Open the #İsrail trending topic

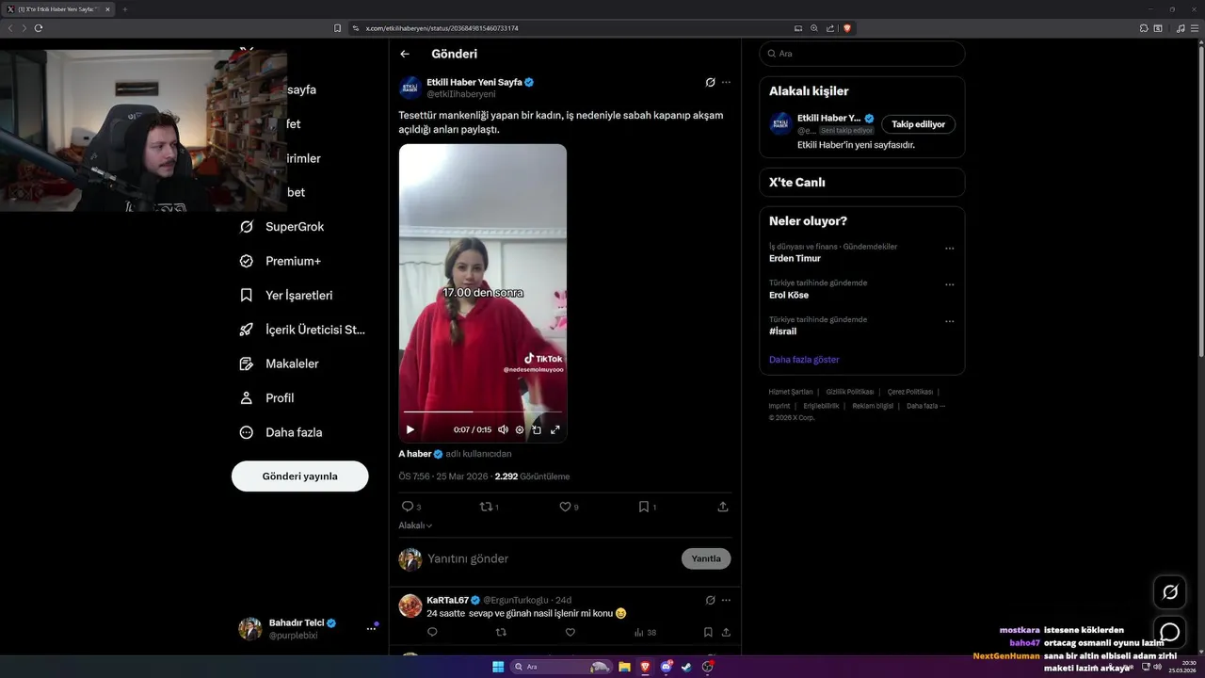coord(782,331)
